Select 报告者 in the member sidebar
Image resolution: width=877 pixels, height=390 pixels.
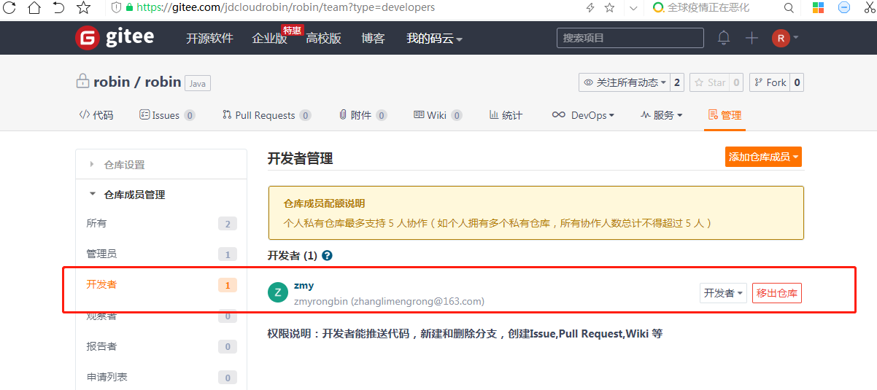tap(161, 346)
